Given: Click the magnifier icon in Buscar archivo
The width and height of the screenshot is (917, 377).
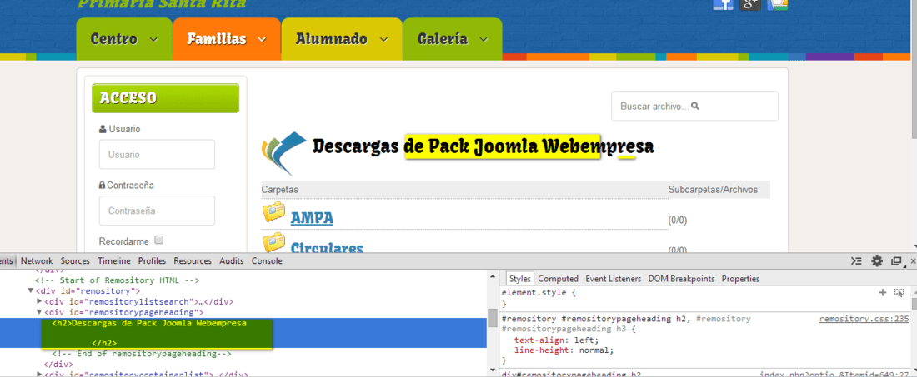Looking at the screenshot, I should (695, 107).
